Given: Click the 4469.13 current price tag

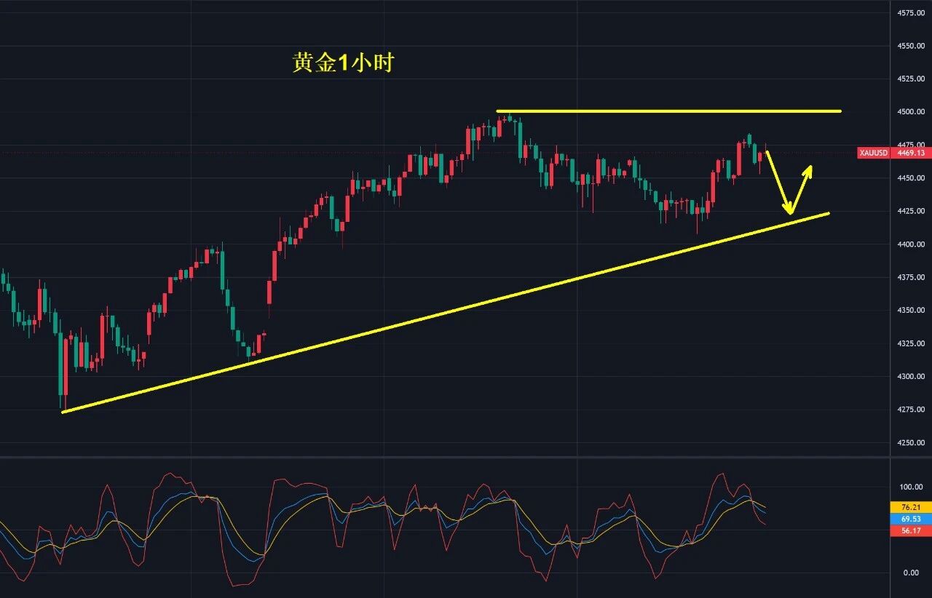Looking at the screenshot, I should pyautogui.click(x=911, y=153).
